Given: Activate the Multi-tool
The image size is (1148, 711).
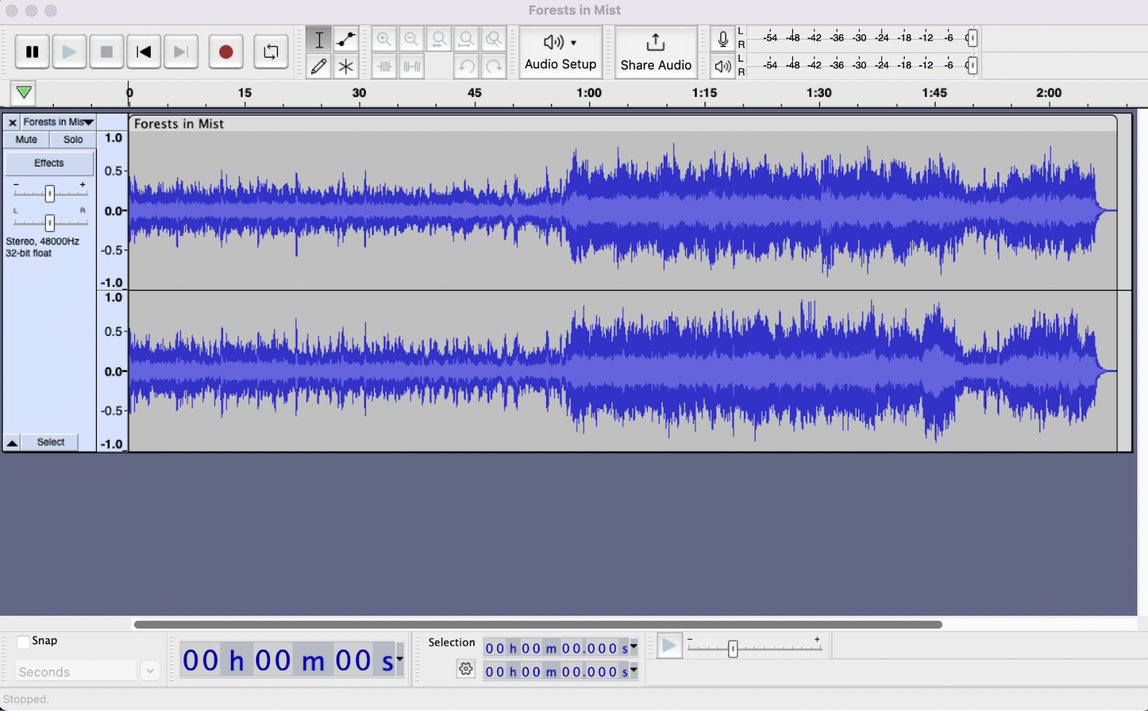Looking at the screenshot, I should point(346,66).
